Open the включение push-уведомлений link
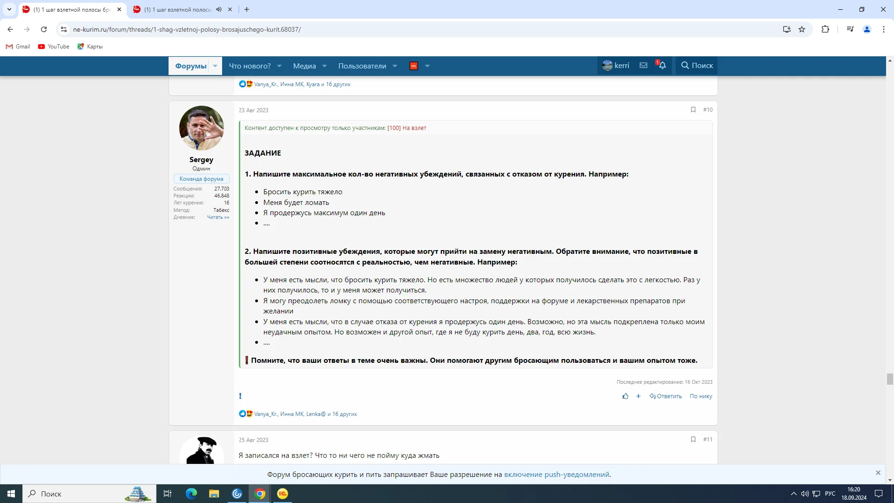 tap(556, 475)
